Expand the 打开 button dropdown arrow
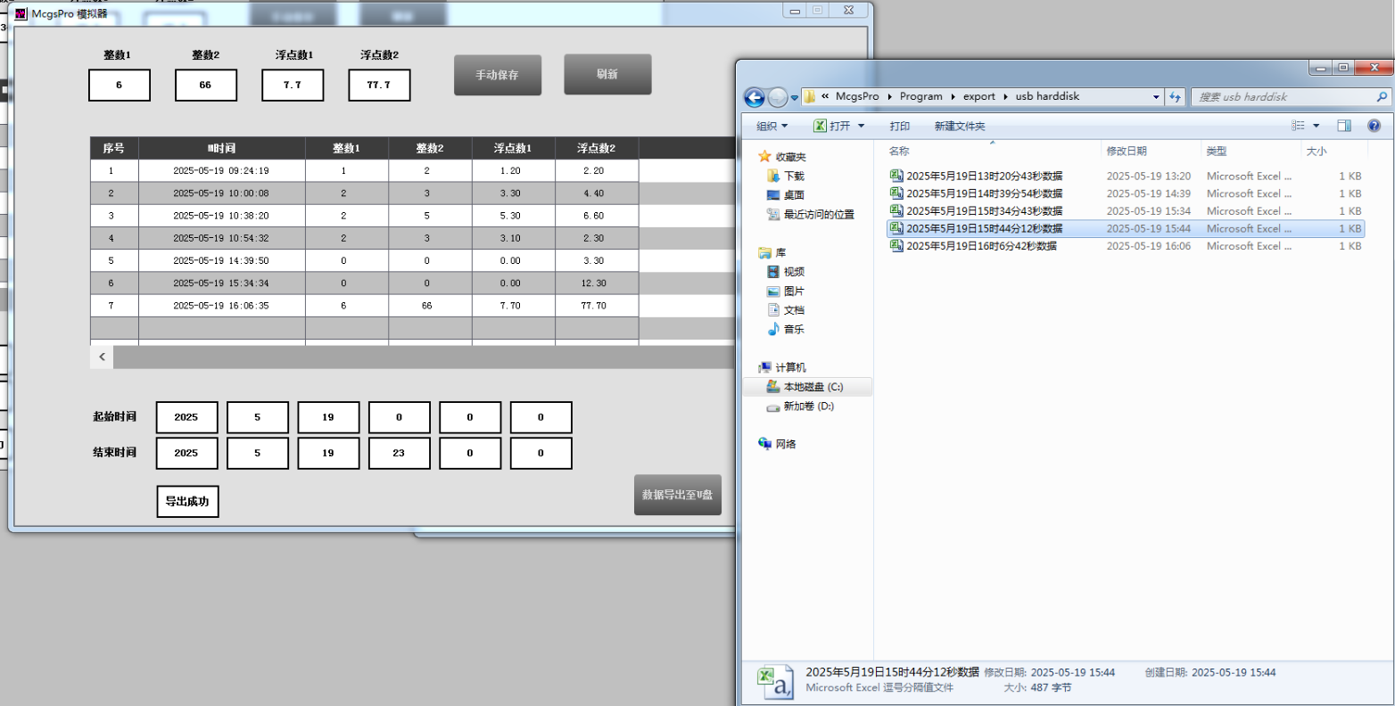1395x706 pixels. [862, 127]
